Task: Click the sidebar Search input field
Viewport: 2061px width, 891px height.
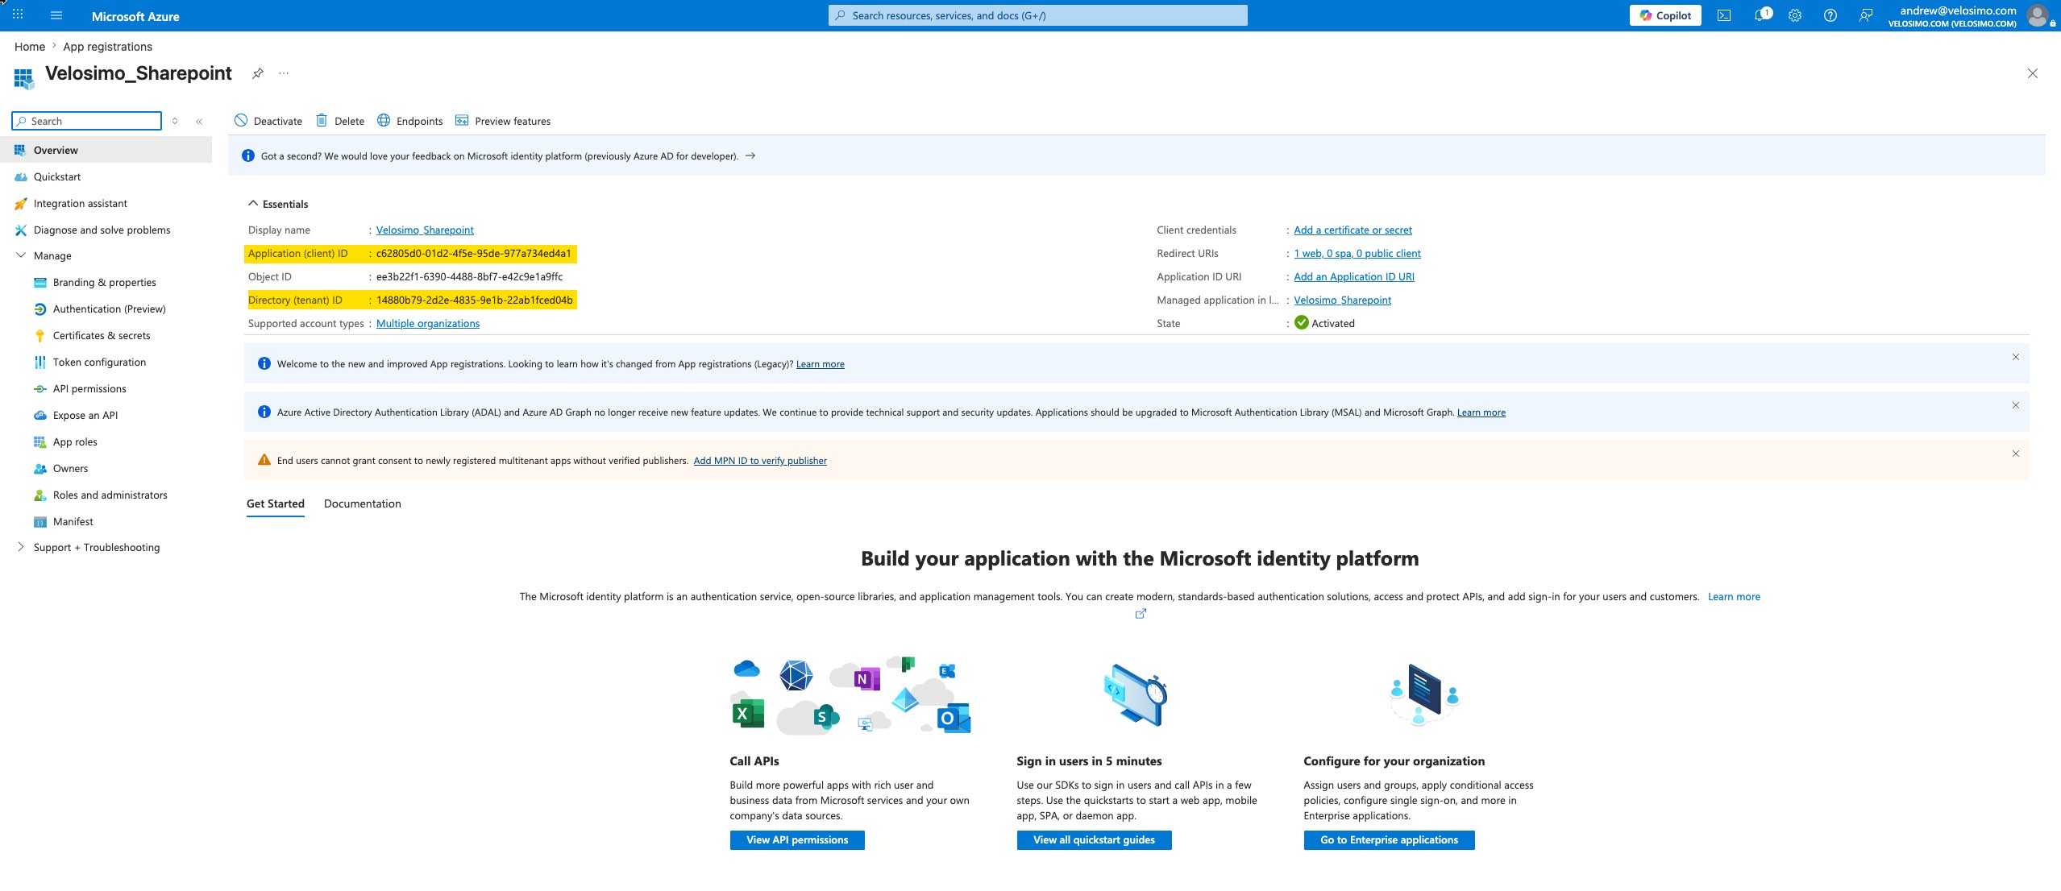Action: click(x=87, y=121)
